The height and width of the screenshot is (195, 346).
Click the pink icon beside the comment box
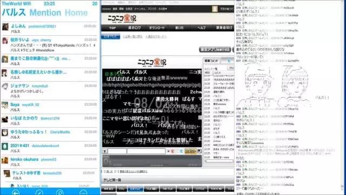[172, 152]
